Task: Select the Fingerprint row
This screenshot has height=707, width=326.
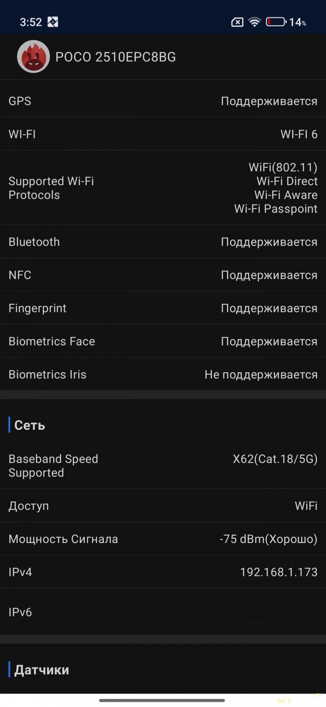Action: [x=163, y=308]
